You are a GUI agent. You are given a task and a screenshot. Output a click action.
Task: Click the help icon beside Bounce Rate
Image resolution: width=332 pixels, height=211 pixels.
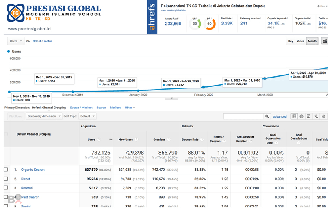202,140
